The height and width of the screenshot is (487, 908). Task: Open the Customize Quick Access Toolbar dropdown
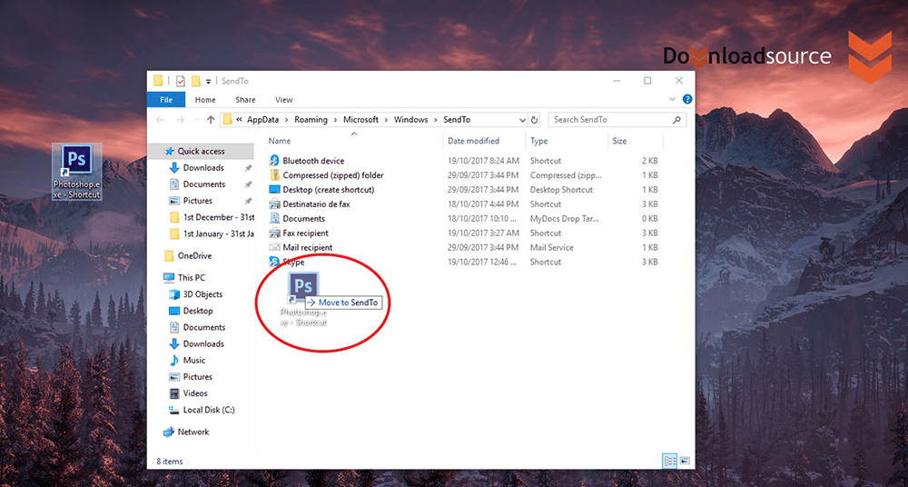[209, 81]
